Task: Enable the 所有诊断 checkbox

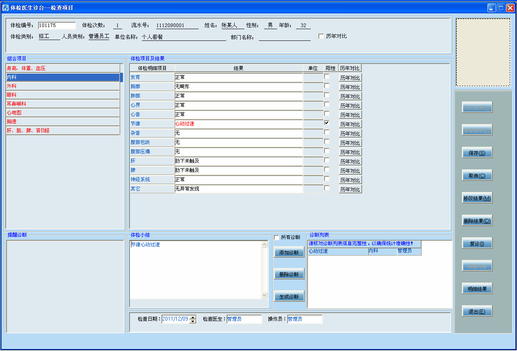Action: click(x=277, y=237)
